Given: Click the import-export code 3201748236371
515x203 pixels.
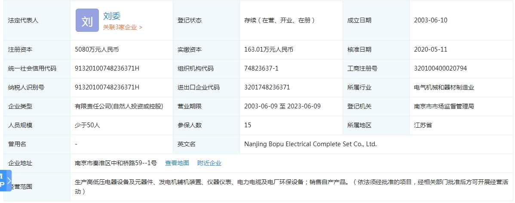Looking at the screenshot, I should (267, 87).
